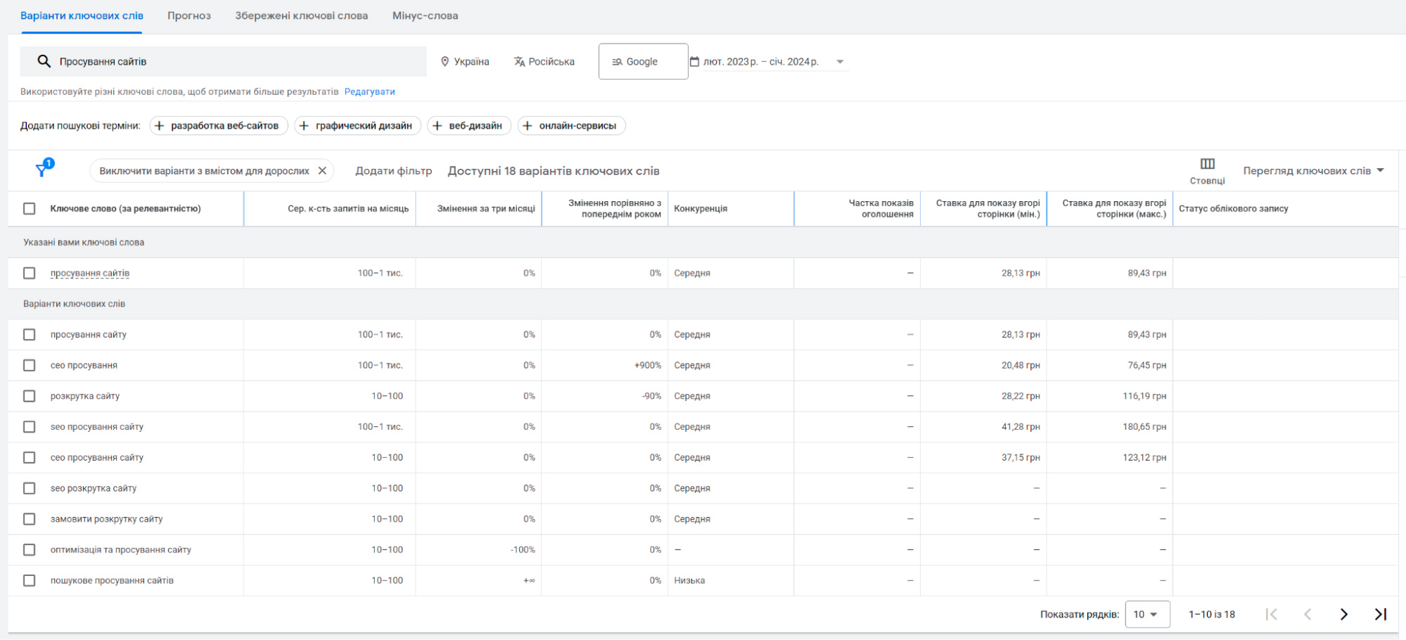Click keyword просування сайтів text
This screenshot has height=640, width=1406.
tap(90, 273)
